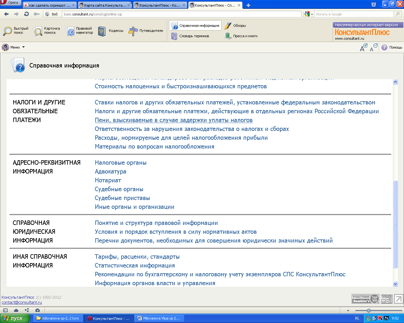Open Карточка поиска search card
Viewport: 404px width, 323px height.
47,31
